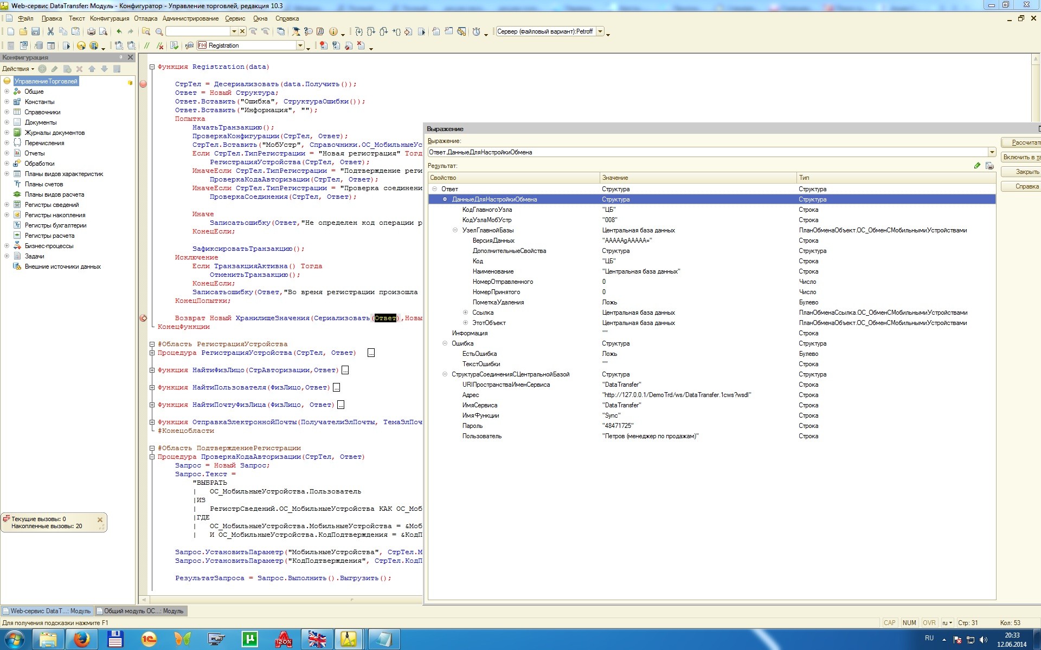
Task: Click the search magnifier icon in toolbar
Action: pos(159,31)
